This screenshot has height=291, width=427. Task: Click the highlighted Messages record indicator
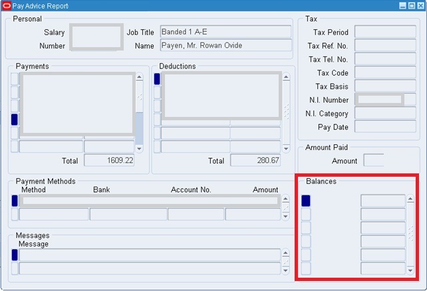[x=15, y=255]
